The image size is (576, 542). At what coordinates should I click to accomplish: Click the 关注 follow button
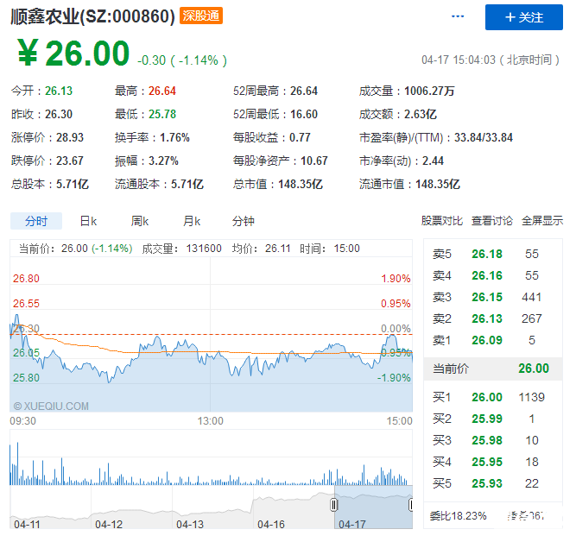coord(523,17)
